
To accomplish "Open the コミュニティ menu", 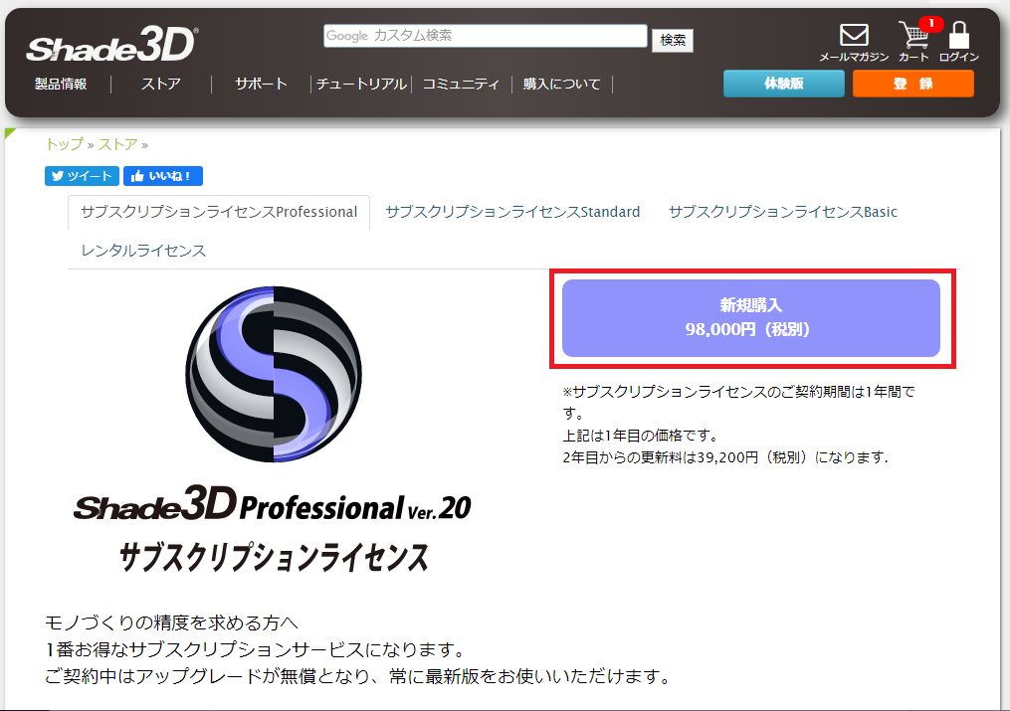I will point(461,84).
